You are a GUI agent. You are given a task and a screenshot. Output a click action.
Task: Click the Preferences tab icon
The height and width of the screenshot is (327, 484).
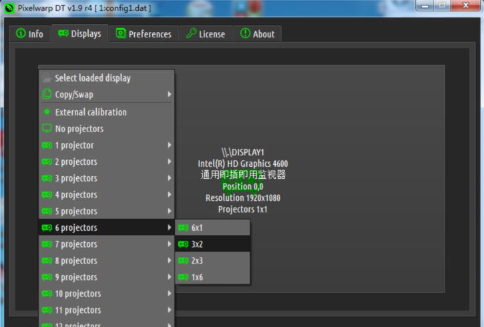click(x=121, y=34)
